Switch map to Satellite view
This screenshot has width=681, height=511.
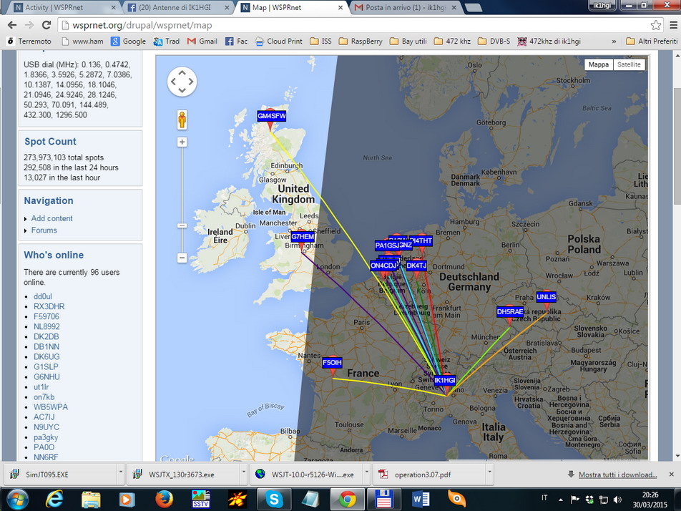click(629, 64)
